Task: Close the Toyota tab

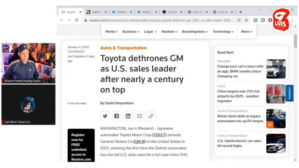Action: click(x=80, y=12)
